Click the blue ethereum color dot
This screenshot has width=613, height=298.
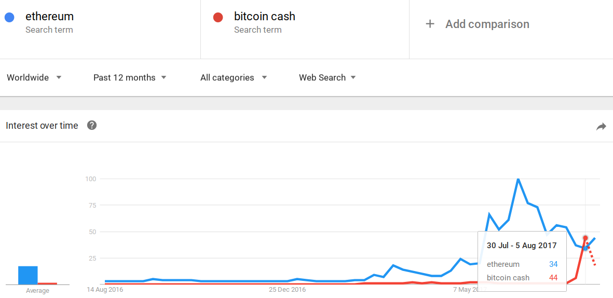click(x=9, y=17)
